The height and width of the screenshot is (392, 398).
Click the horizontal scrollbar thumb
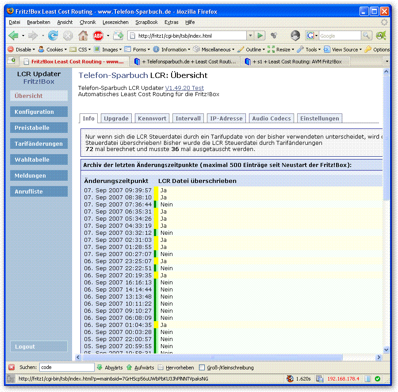tap(212, 357)
